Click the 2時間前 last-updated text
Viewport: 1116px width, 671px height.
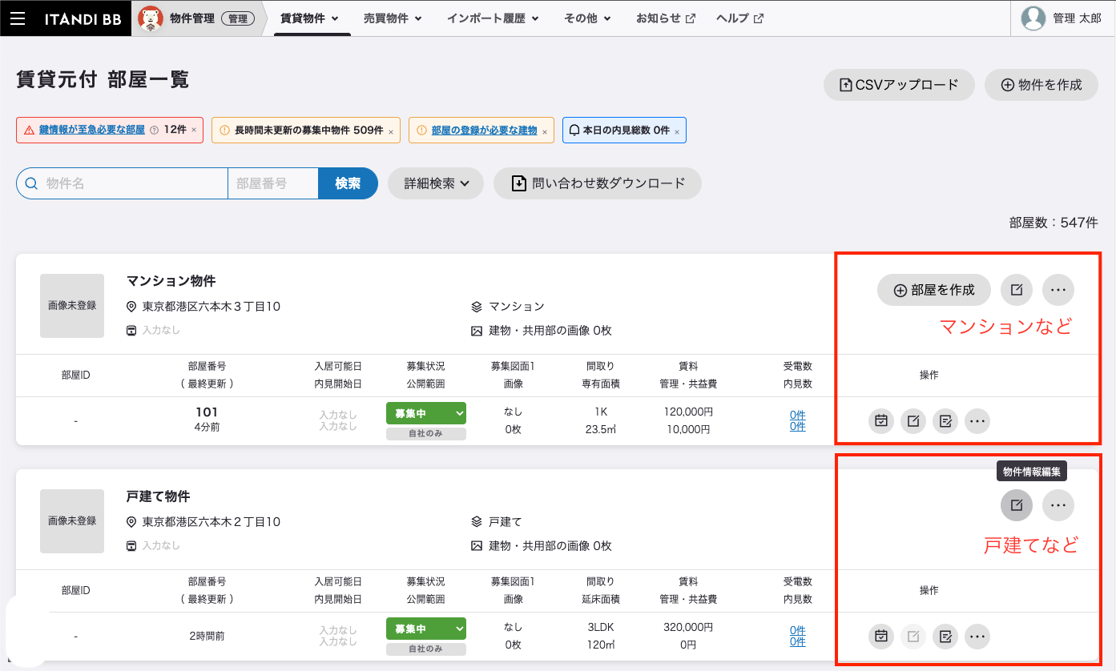tap(207, 636)
